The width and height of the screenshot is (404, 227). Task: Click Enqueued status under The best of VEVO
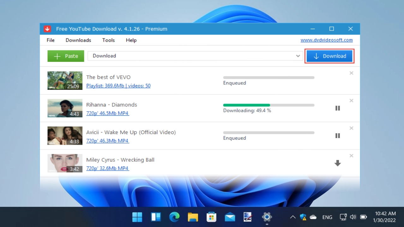(x=235, y=83)
